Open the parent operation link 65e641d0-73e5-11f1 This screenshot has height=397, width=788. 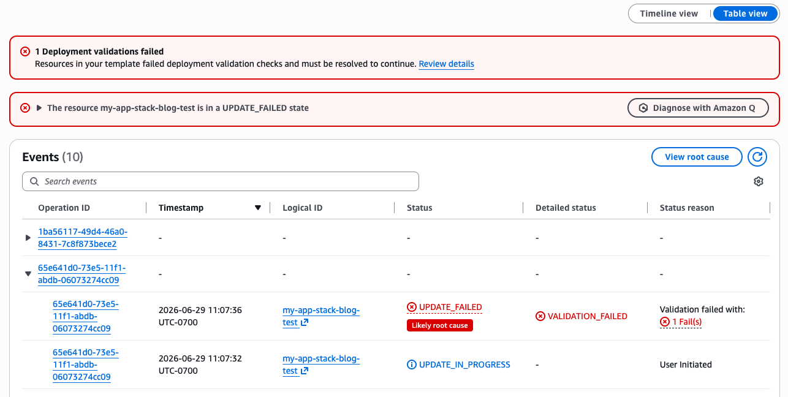pyautogui.click(x=82, y=274)
